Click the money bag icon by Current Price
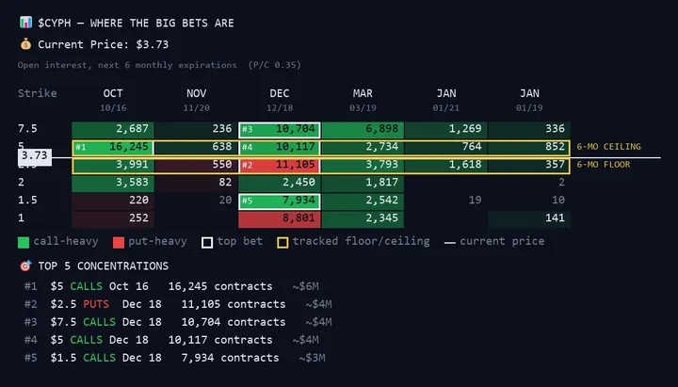This screenshot has height=387, width=678. pos(26,44)
